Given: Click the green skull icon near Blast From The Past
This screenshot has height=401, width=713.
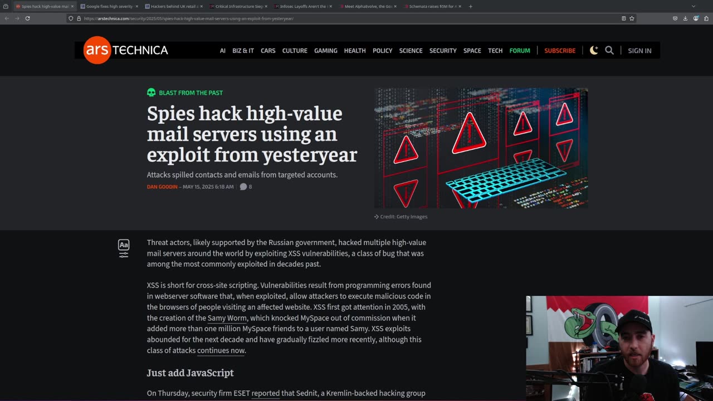Looking at the screenshot, I should pyautogui.click(x=151, y=92).
